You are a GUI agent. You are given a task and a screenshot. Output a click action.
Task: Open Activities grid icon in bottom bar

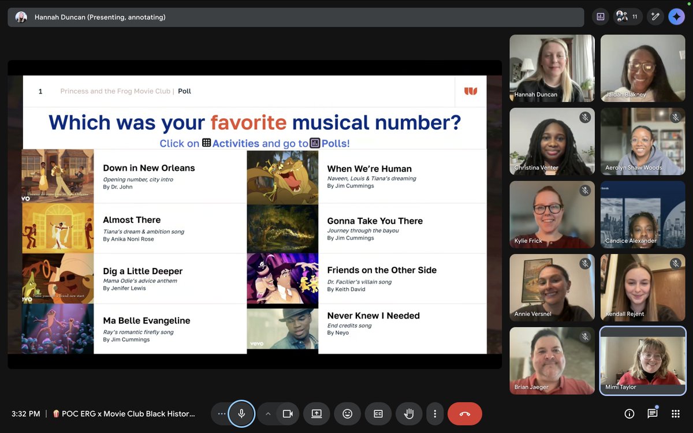point(676,413)
